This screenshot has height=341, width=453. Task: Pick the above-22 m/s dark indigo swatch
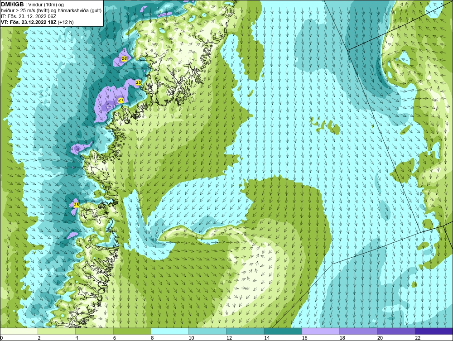(434, 331)
